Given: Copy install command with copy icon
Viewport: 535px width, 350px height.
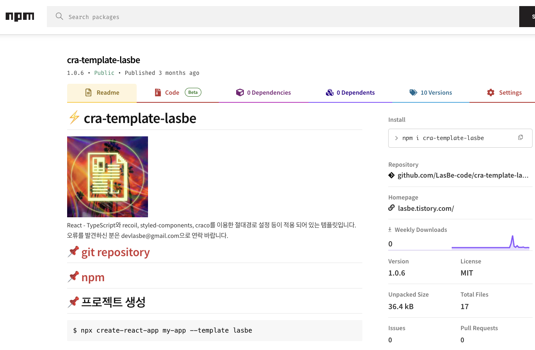Looking at the screenshot, I should 520,138.
